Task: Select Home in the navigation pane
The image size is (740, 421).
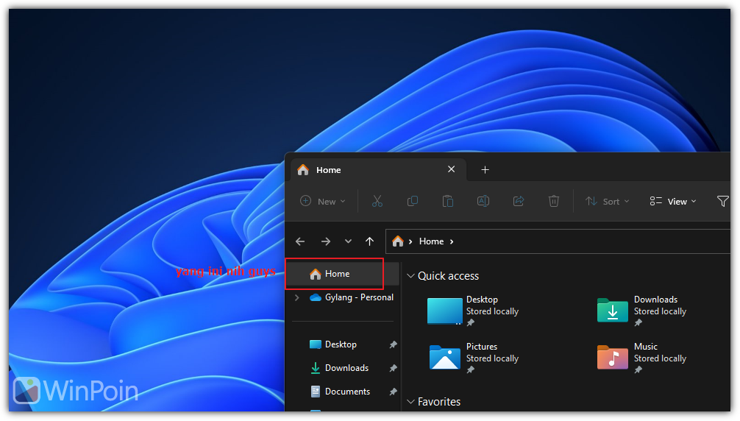Action: pos(337,274)
